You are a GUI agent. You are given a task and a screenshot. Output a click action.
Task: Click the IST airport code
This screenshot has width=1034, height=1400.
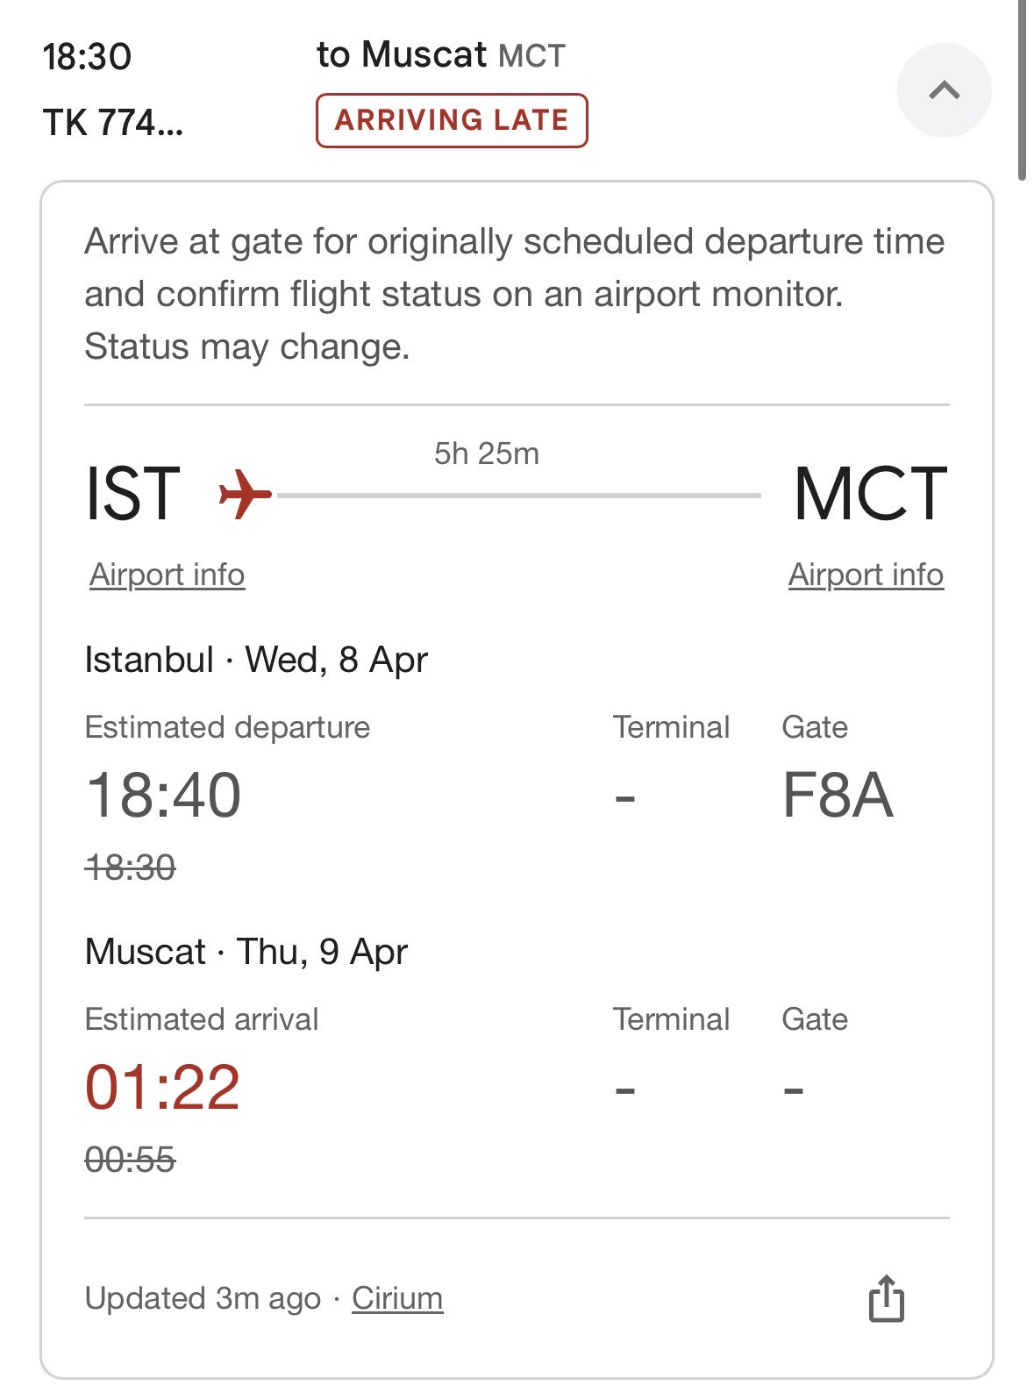132,494
